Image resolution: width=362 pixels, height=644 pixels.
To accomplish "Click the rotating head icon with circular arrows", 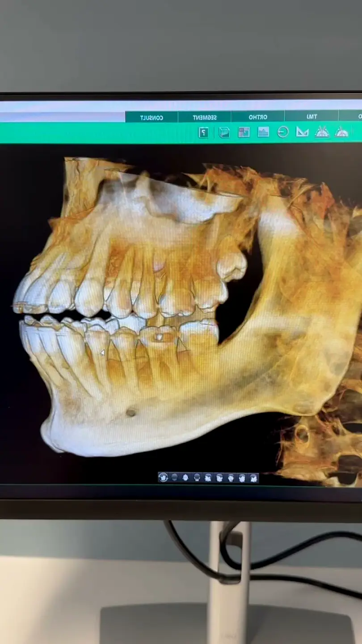I will 163,478.
